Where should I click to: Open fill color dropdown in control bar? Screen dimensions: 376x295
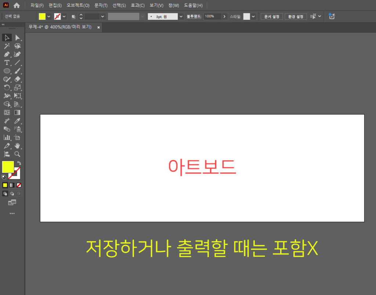pyautogui.click(x=49, y=17)
